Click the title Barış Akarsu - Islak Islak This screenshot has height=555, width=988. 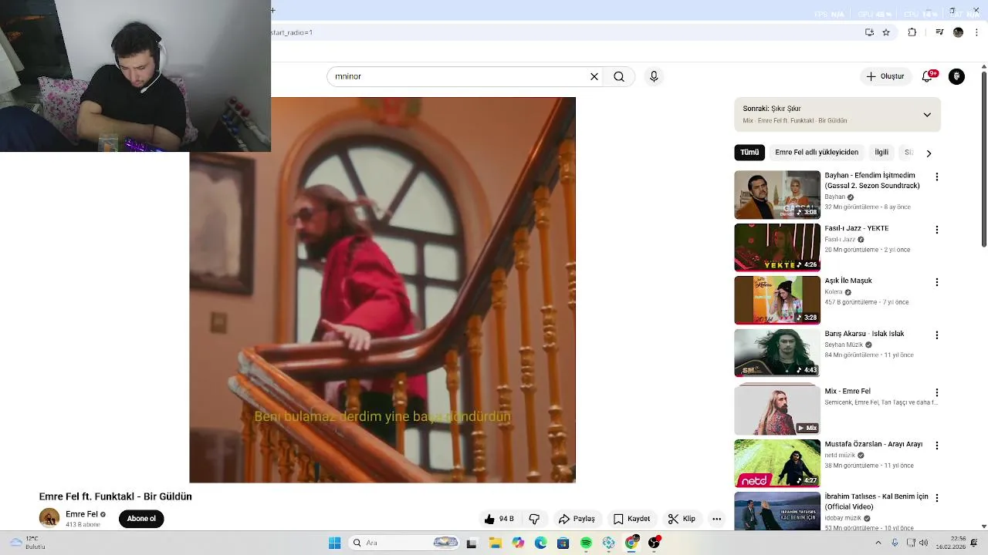864,334
